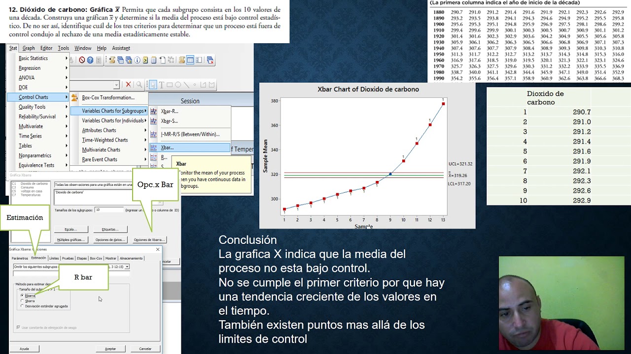Click the red Cancel circle toolbar icon
Screen dimensions: 631x354
[x=82, y=60]
